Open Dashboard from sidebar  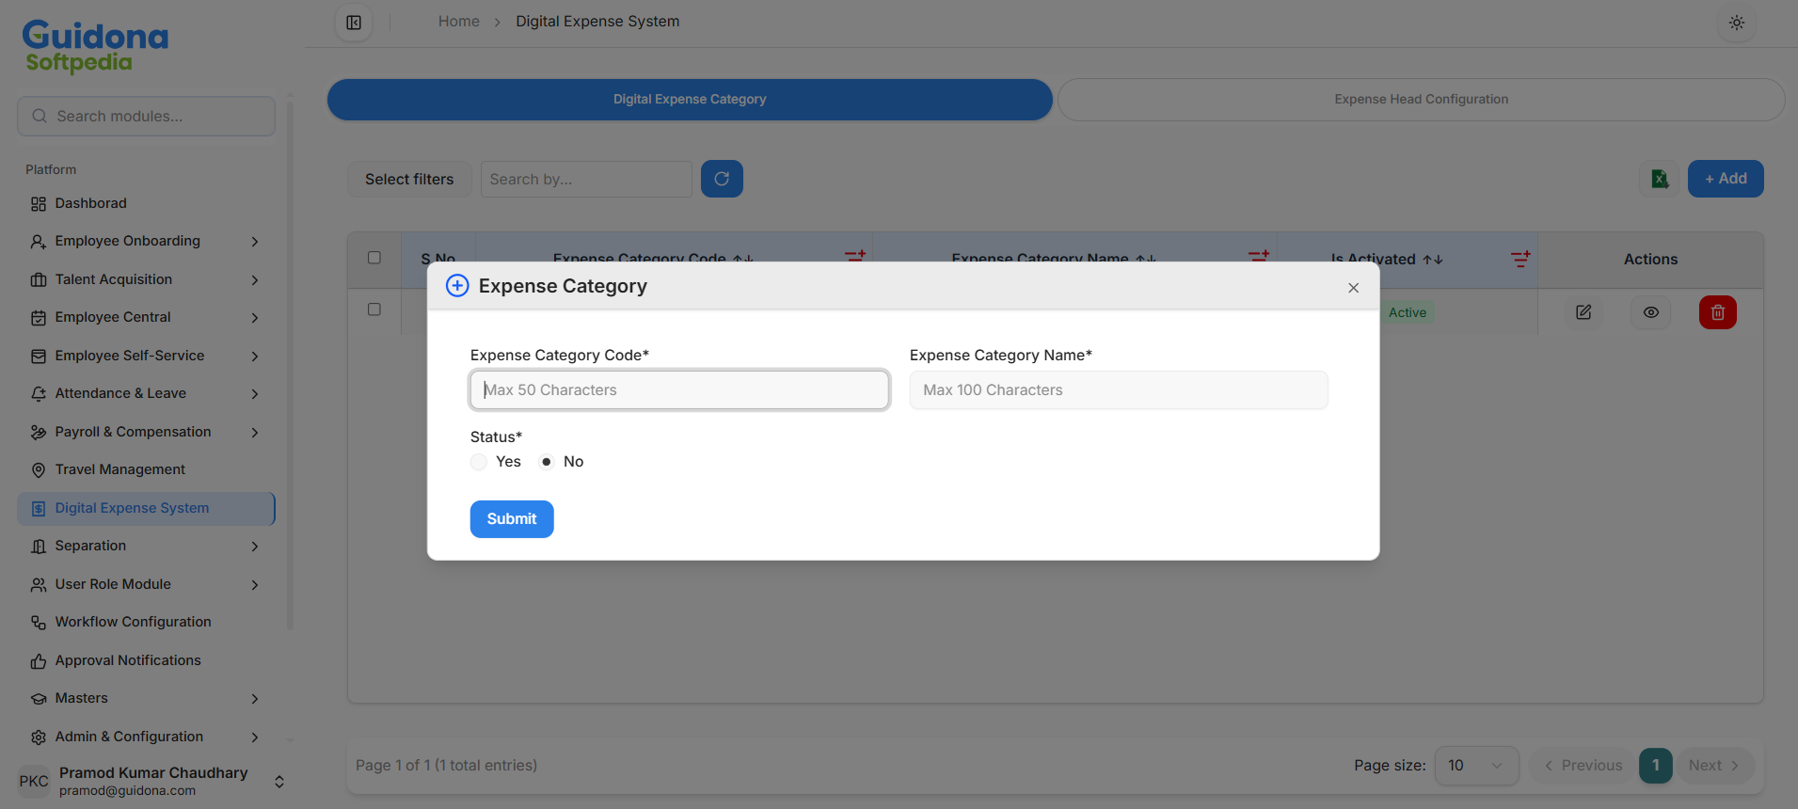coord(146,203)
